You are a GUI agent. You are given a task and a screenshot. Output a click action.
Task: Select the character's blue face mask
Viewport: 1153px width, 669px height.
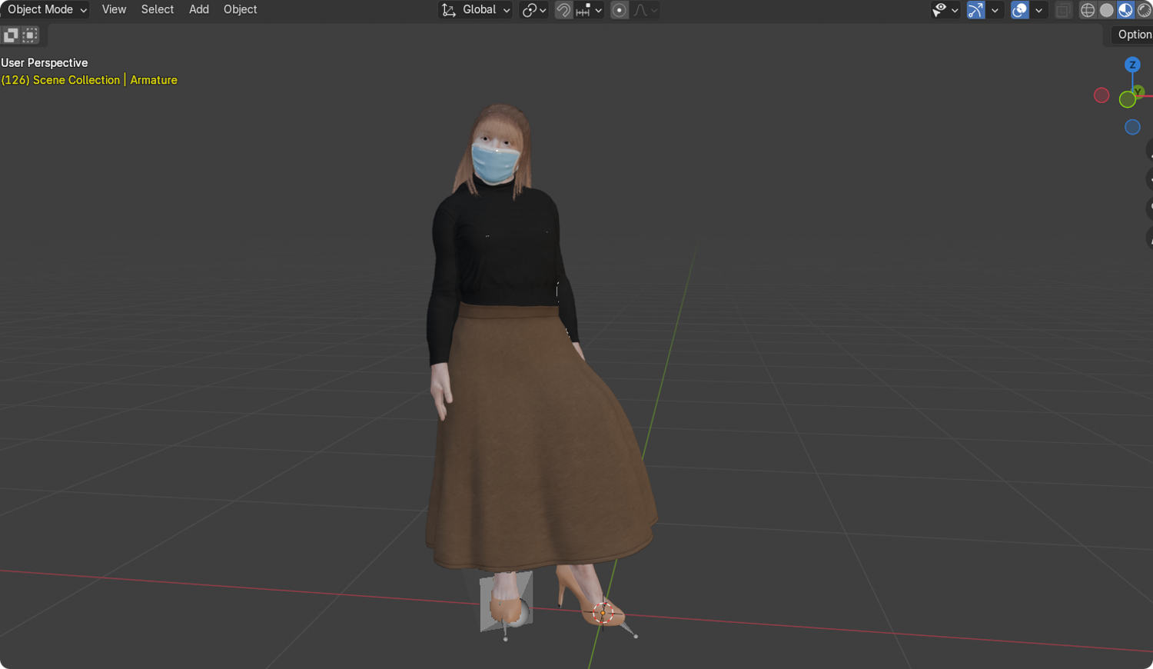click(x=495, y=162)
